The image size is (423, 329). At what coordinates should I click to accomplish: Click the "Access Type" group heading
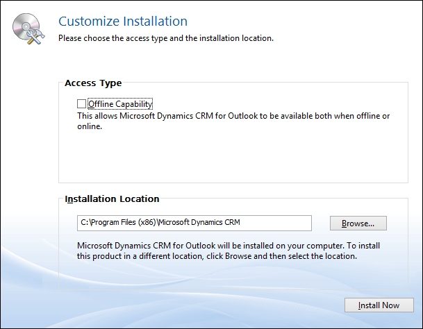tap(93, 83)
